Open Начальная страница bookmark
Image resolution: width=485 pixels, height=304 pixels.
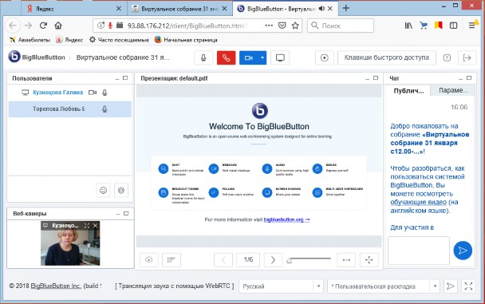186,40
